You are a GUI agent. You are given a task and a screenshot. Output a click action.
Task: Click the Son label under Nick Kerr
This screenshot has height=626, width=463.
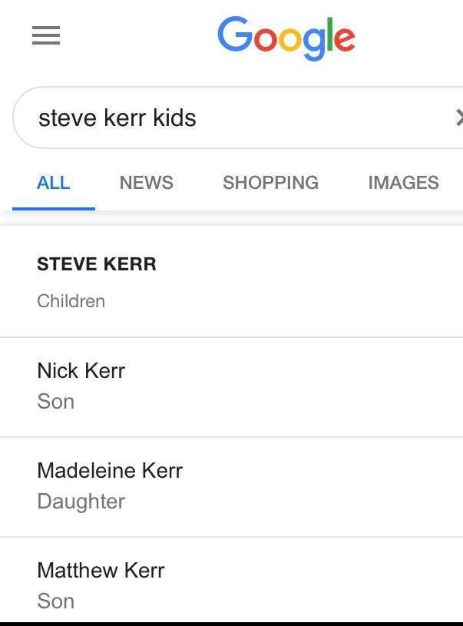point(55,402)
